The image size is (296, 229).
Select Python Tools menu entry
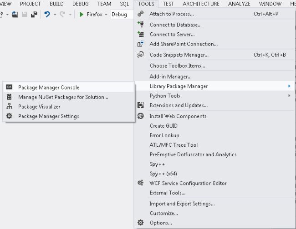pos(214,96)
